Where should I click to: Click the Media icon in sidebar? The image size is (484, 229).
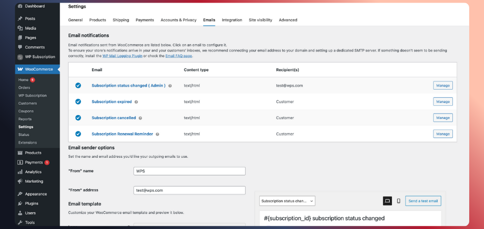[20, 28]
